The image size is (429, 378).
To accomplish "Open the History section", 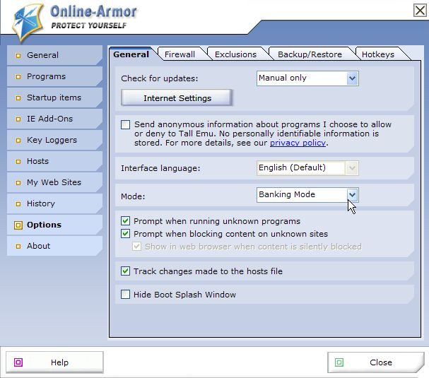I will [54, 203].
